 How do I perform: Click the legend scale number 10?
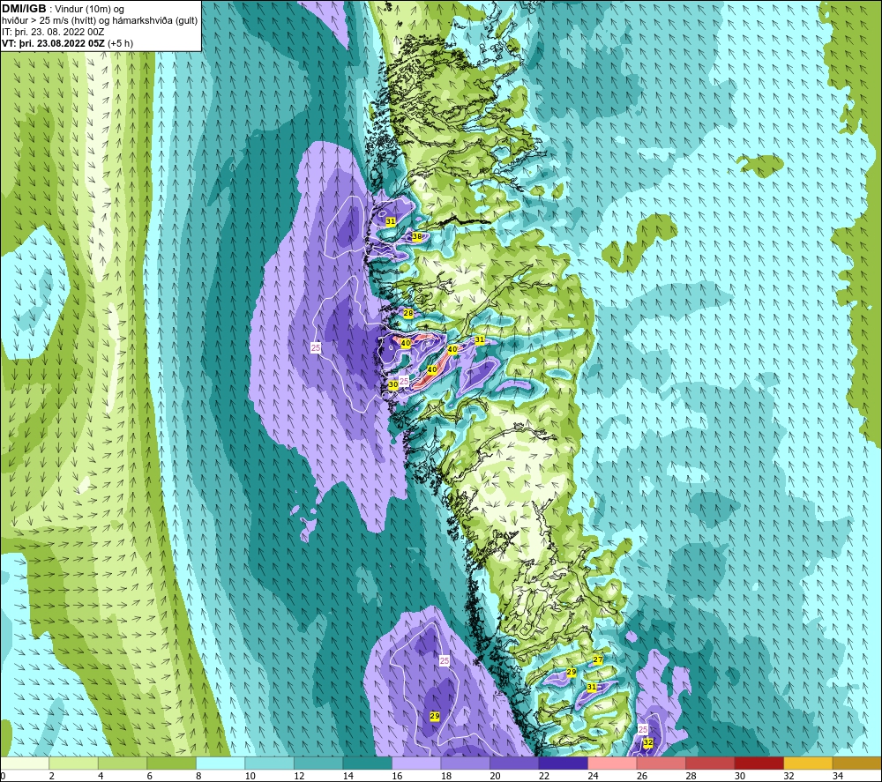250,776
